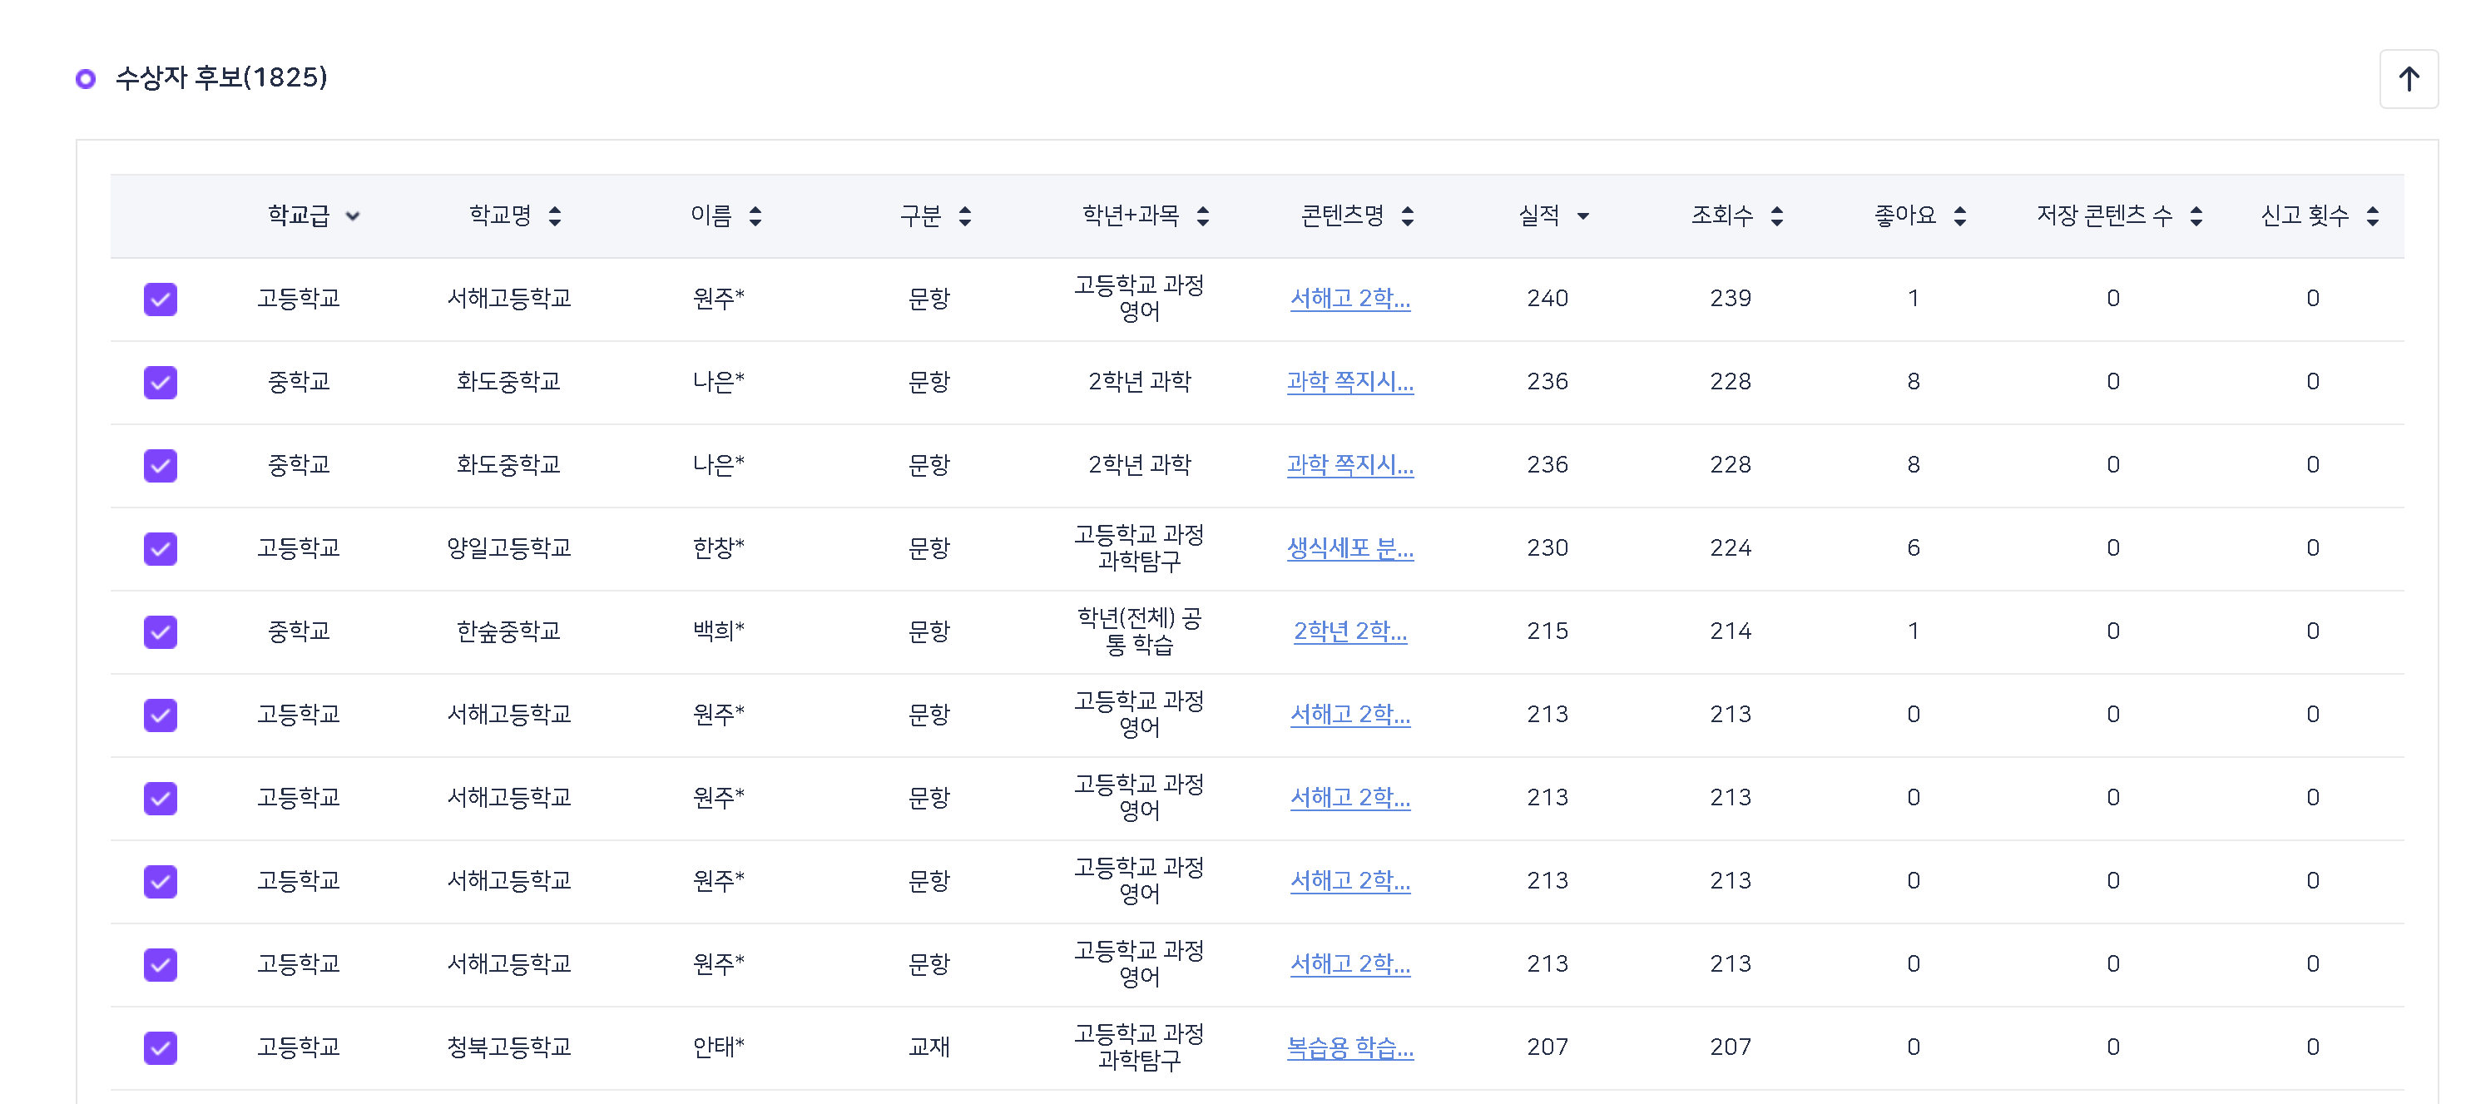Open the 복습용 학습... content link
This screenshot has width=2471, height=1104.
point(1349,1047)
